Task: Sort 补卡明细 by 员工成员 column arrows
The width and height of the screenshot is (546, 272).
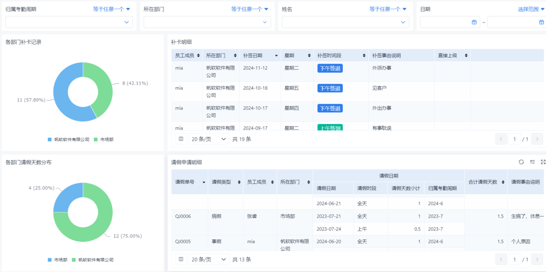Action: 198,55
